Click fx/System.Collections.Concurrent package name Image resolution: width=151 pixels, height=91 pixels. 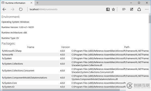18,71
